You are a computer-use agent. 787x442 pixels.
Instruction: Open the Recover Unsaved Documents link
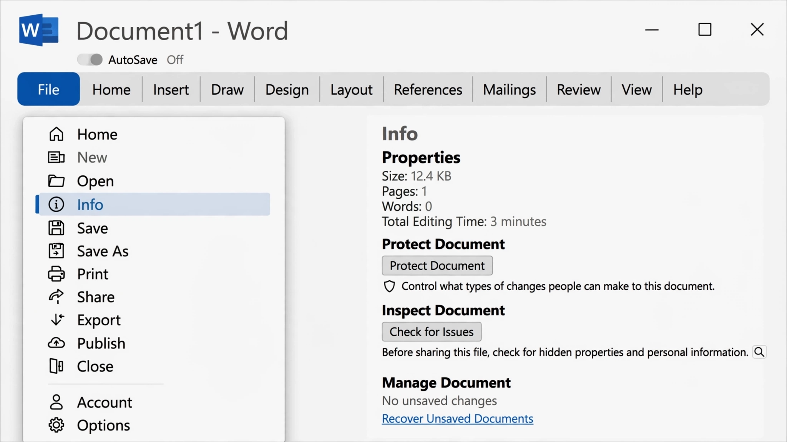tap(457, 418)
